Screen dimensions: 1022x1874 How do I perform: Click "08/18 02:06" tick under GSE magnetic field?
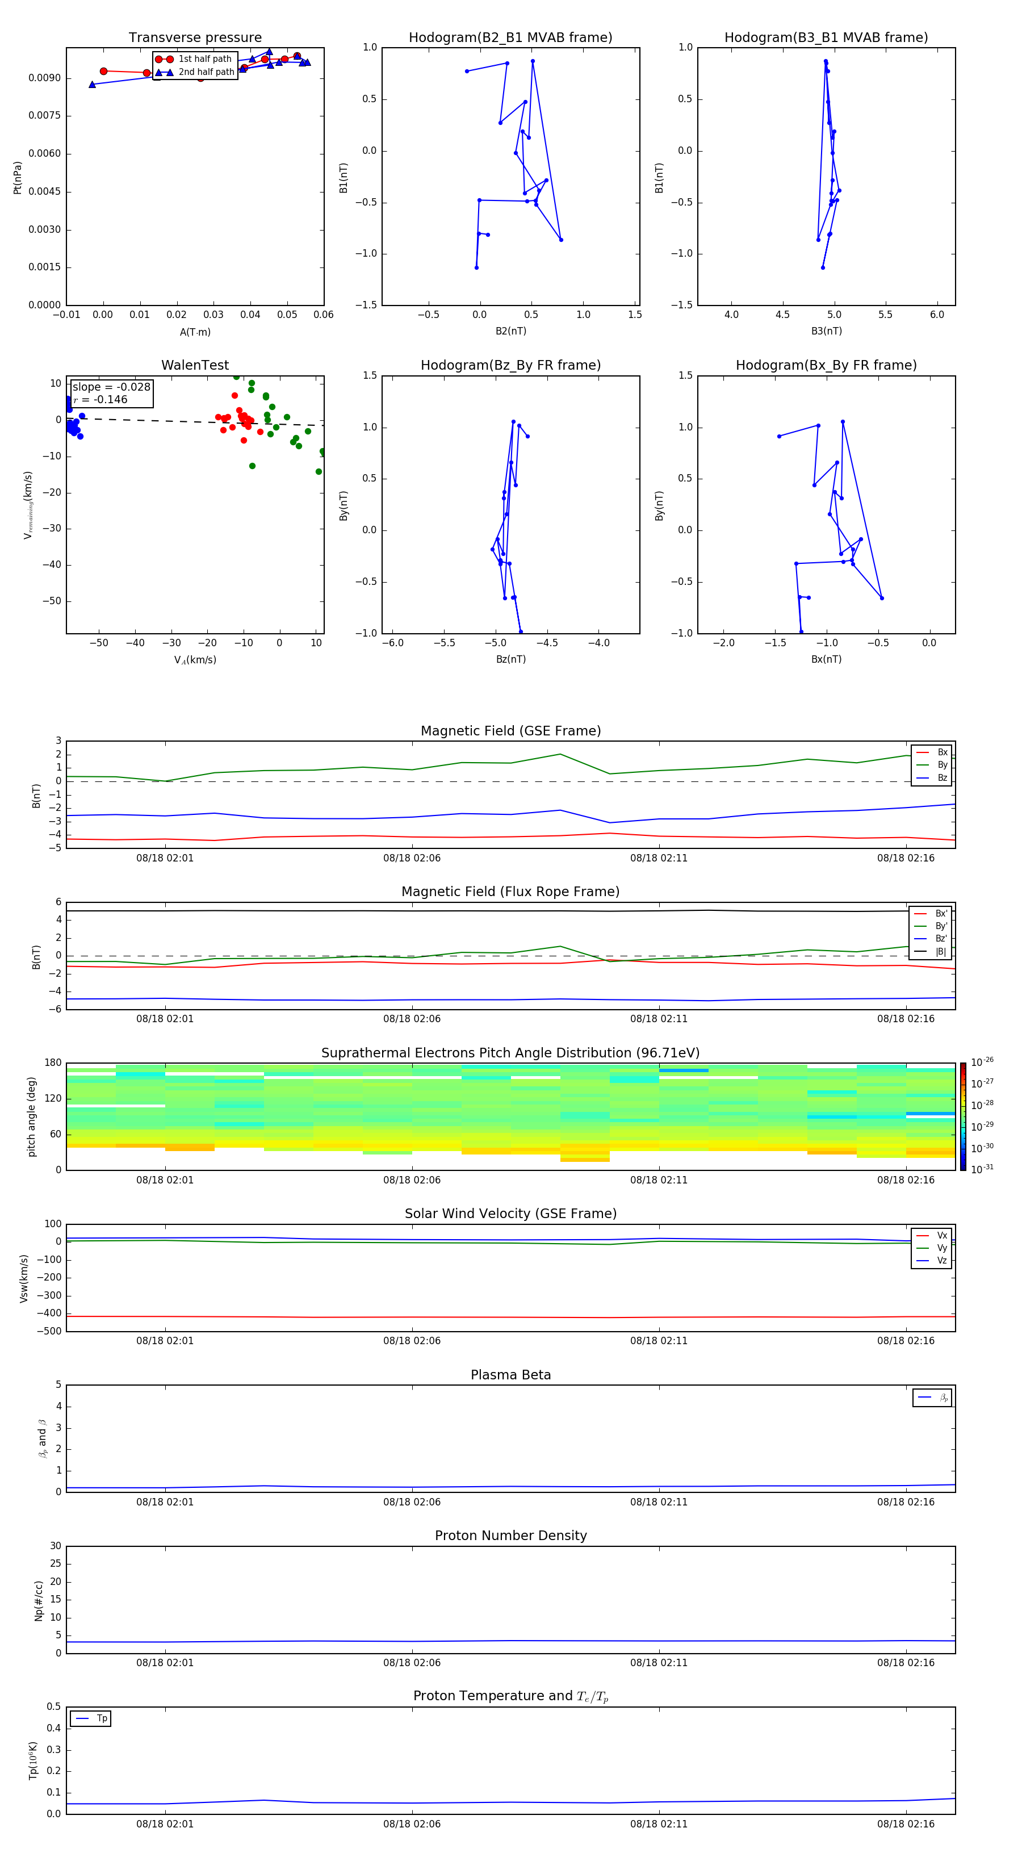[x=412, y=859]
